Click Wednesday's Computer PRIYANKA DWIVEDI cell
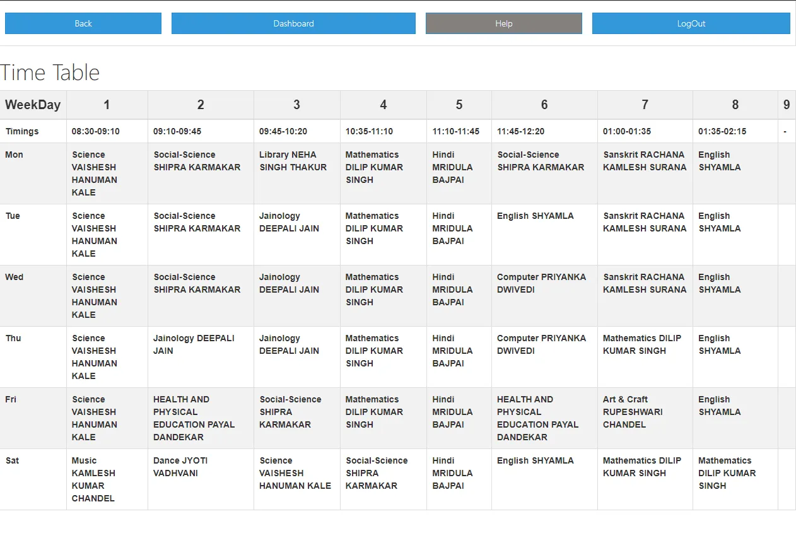Screen dimensions: 796x538 tap(544, 296)
